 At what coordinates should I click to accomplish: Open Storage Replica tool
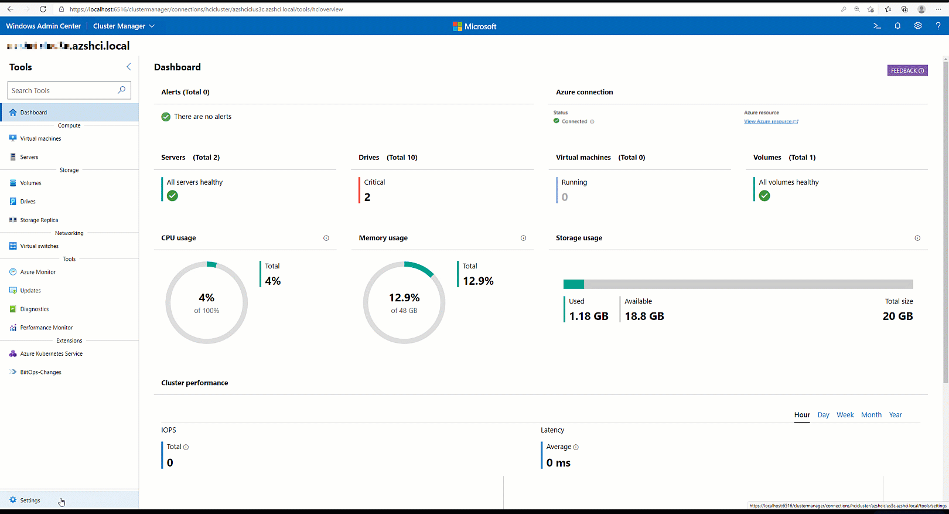click(39, 220)
